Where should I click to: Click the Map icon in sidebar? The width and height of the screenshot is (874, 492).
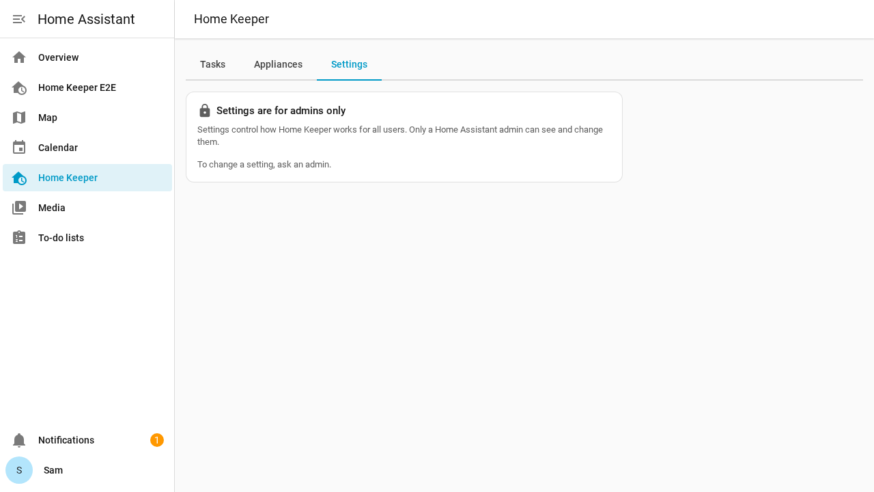(19, 118)
